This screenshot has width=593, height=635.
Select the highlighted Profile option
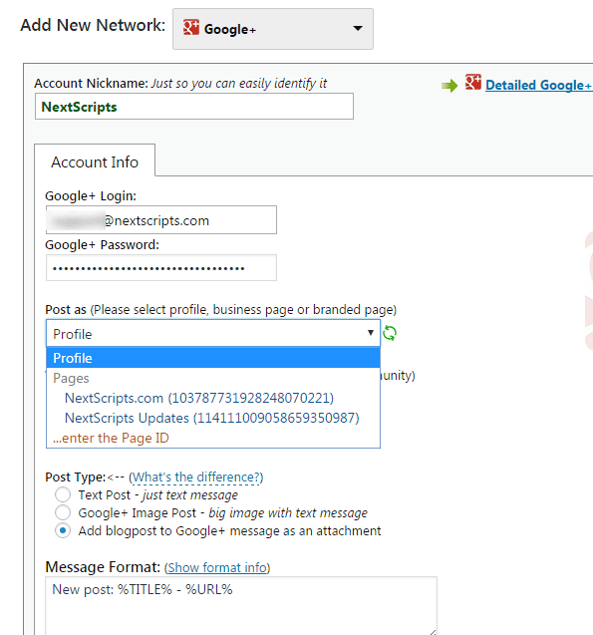(x=213, y=358)
